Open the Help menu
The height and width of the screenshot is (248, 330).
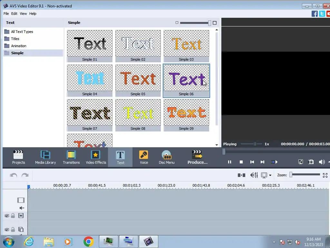(33, 14)
